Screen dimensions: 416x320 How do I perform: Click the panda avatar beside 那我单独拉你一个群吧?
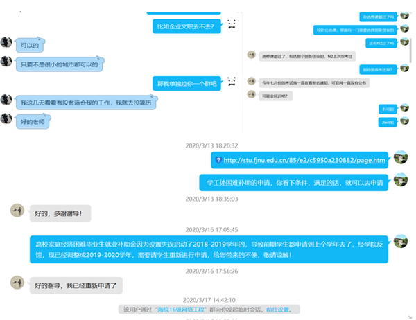(x=232, y=82)
